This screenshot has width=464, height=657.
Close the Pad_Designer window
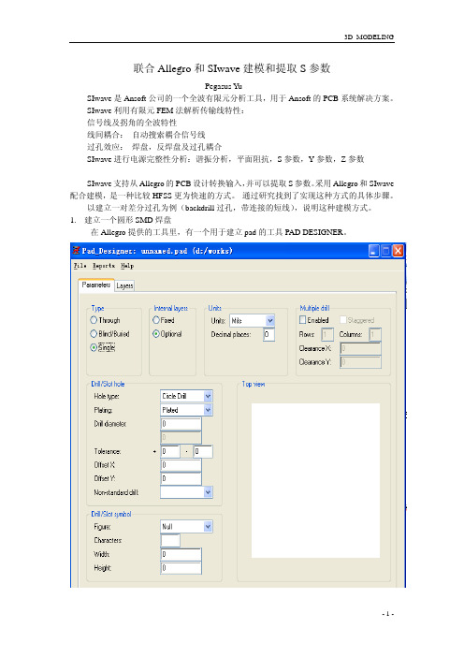point(398,251)
